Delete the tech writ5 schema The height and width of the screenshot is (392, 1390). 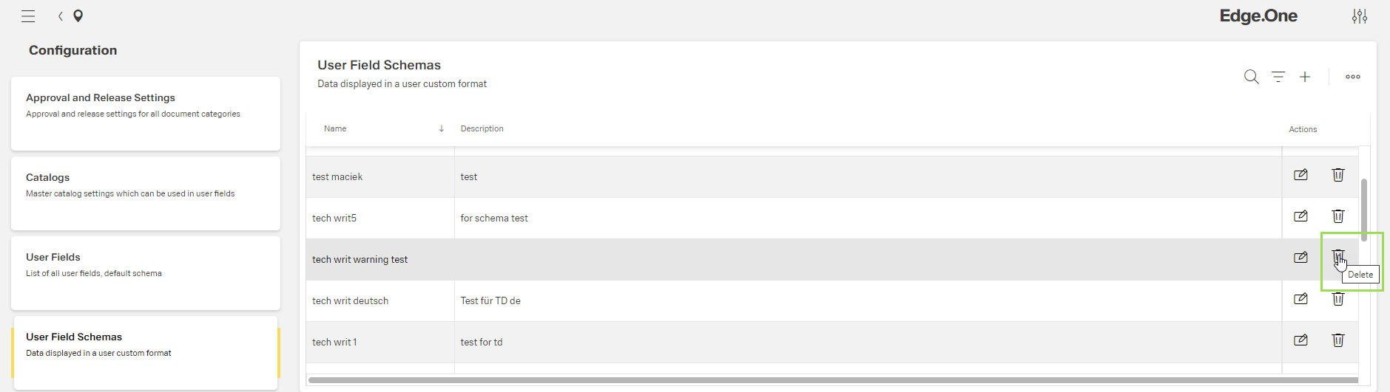tap(1338, 216)
